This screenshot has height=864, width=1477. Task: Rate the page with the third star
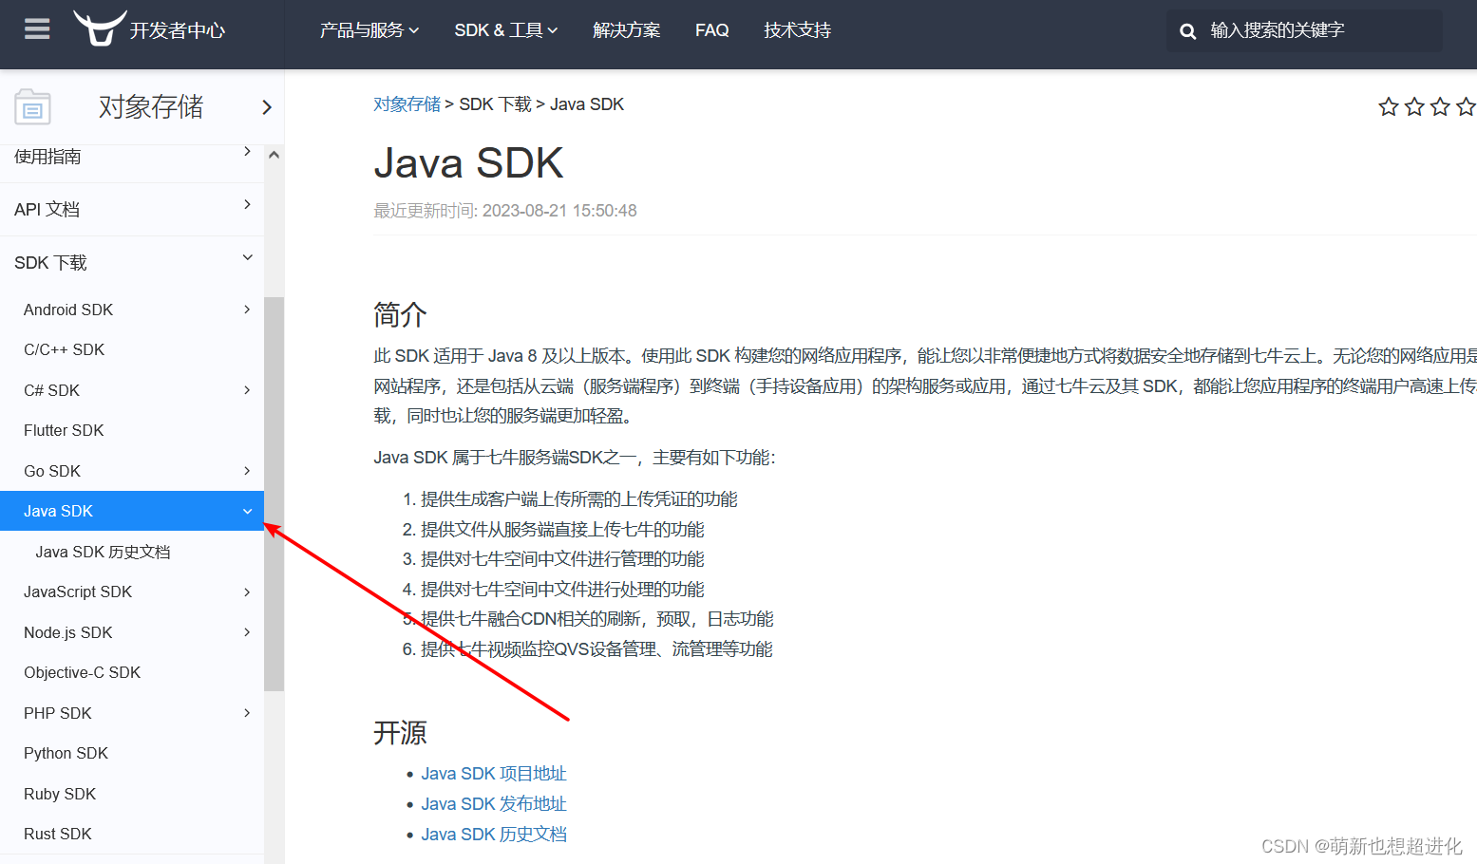click(x=1440, y=106)
